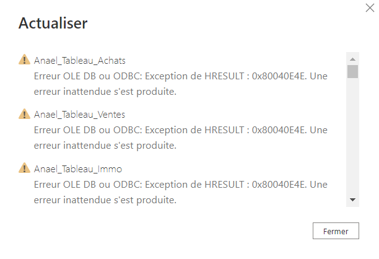
Task: Click the OLE DB error text under Immo
Action: [181, 192]
